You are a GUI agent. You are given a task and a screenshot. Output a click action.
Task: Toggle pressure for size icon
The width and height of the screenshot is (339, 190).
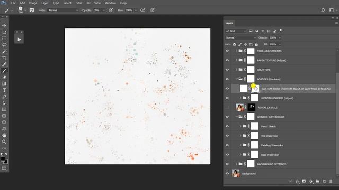[x=153, y=10]
